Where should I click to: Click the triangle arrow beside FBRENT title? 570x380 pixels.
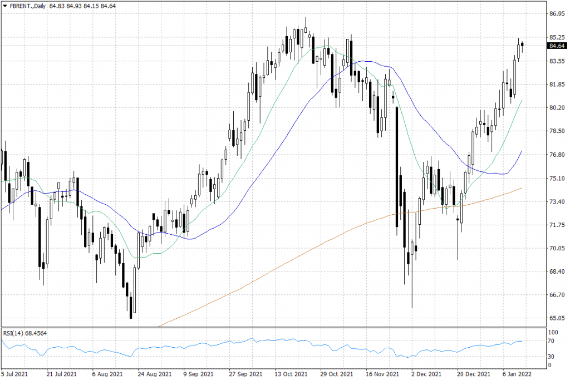point(4,5)
